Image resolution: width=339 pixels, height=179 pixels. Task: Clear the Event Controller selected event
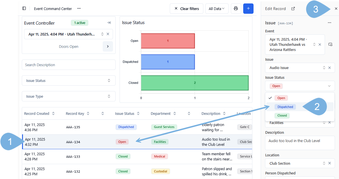(108, 34)
